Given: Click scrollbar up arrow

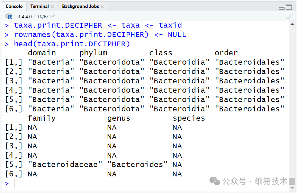Looking at the screenshot, I should (292, 24).
